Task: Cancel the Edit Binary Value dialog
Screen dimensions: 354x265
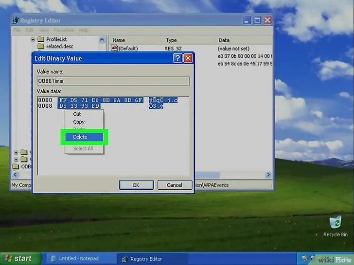Action: [175, 185]
